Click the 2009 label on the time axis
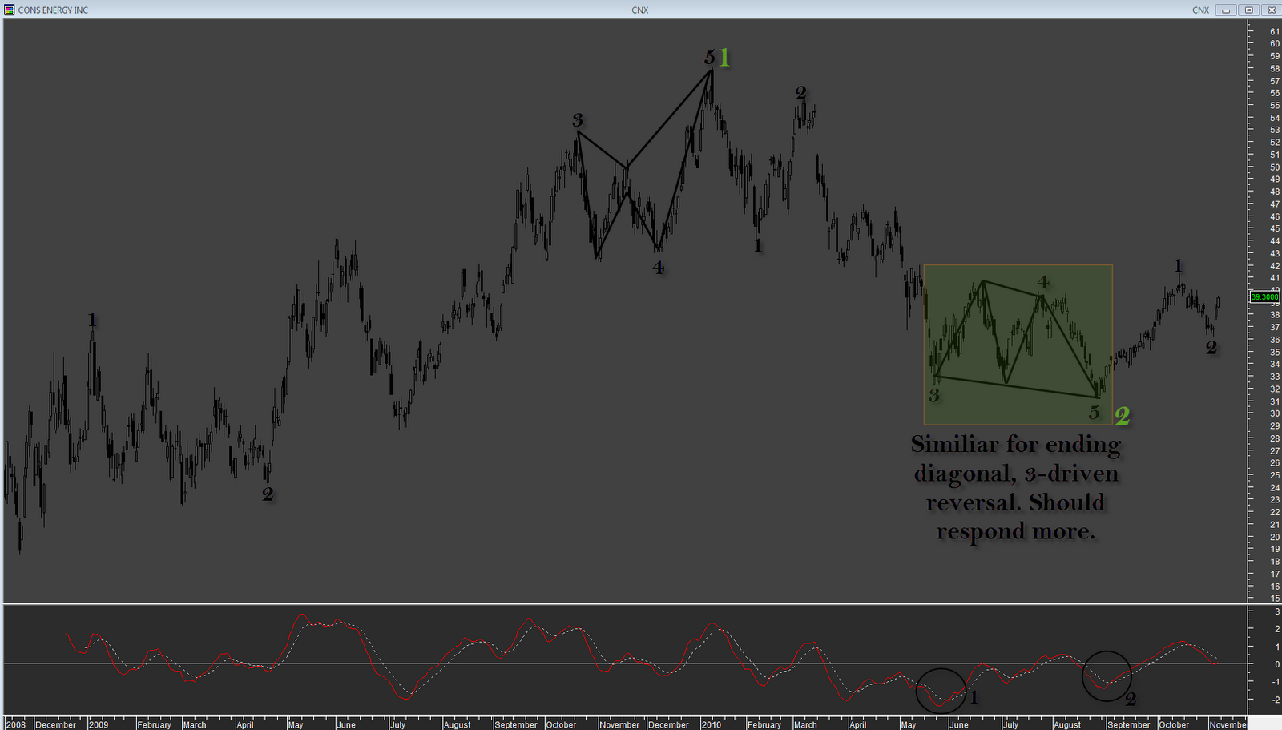The height and width of the screenshot is (730, 1282). pyautogui.click(x=99, y=724)
